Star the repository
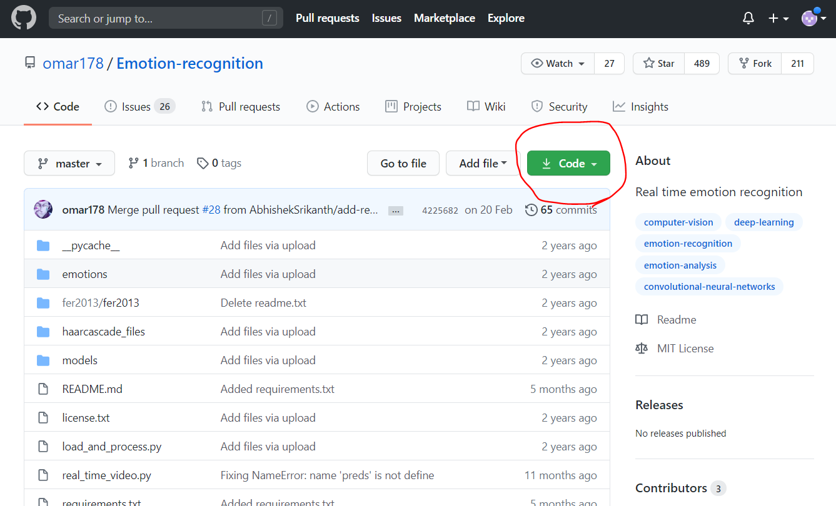836x506 pixels. [659, 64]
